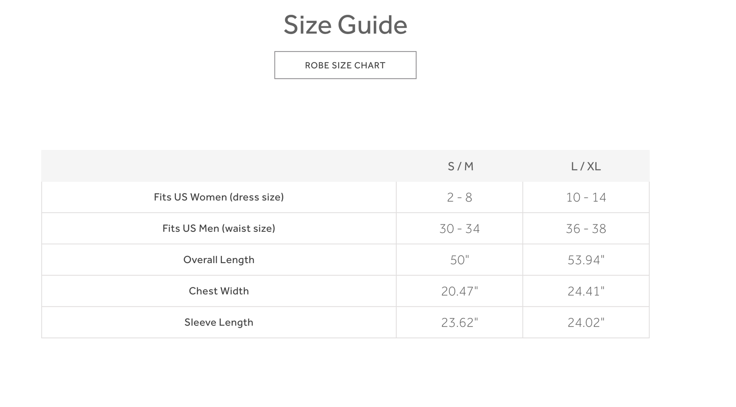Click the Sleeve Length row label
This screenshot has height=407, width=736.
point(219,322)
